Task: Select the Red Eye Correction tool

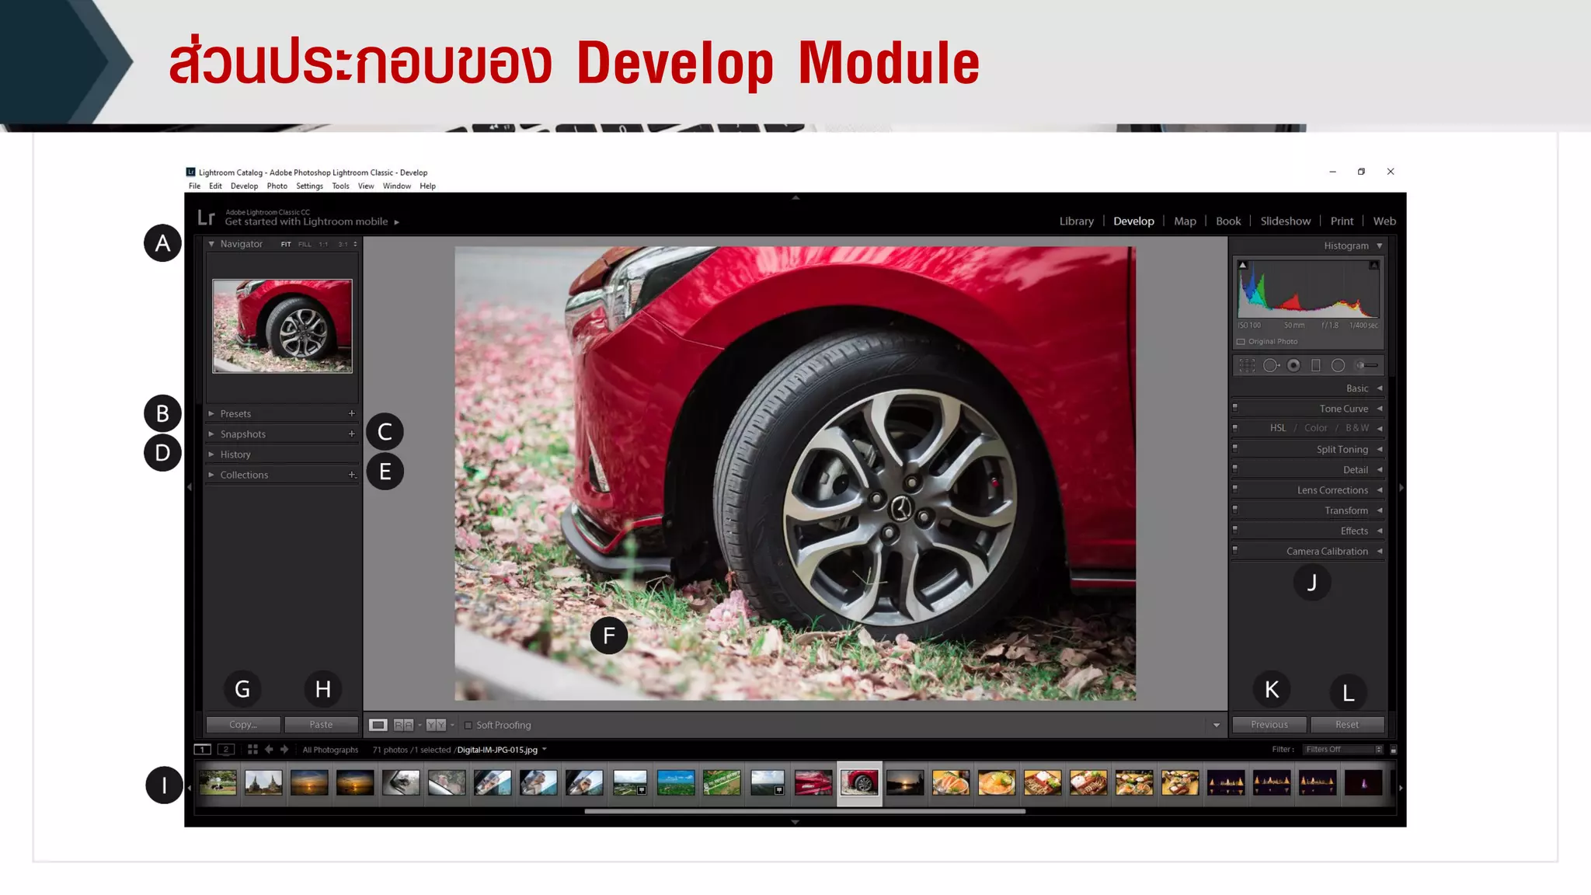Action: [1293, 365]
